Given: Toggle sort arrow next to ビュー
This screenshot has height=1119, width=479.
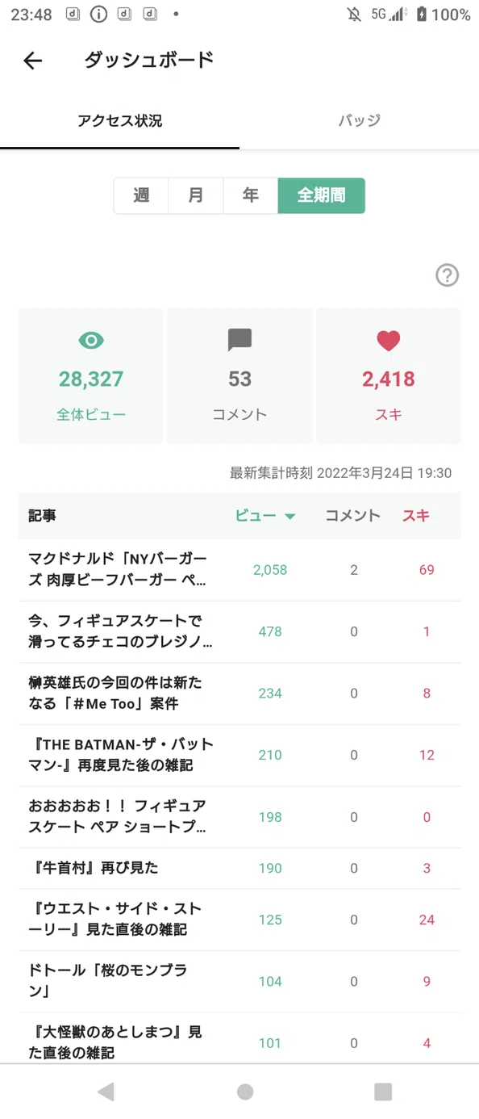Looking at the screenshot, I should pos(290,517).
